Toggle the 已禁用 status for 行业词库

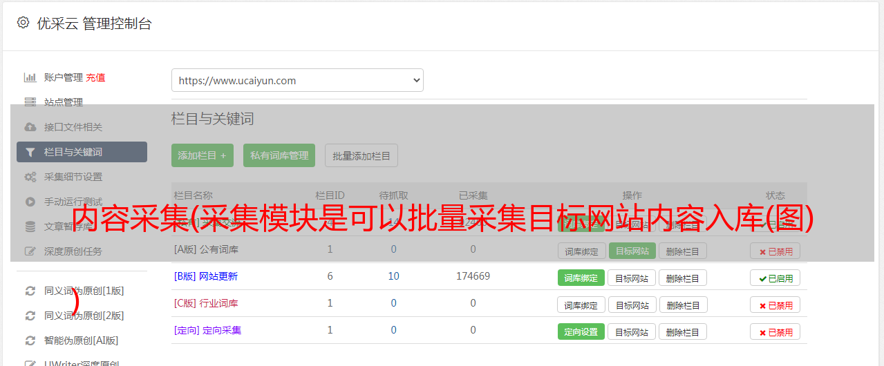tap(775, 305)
